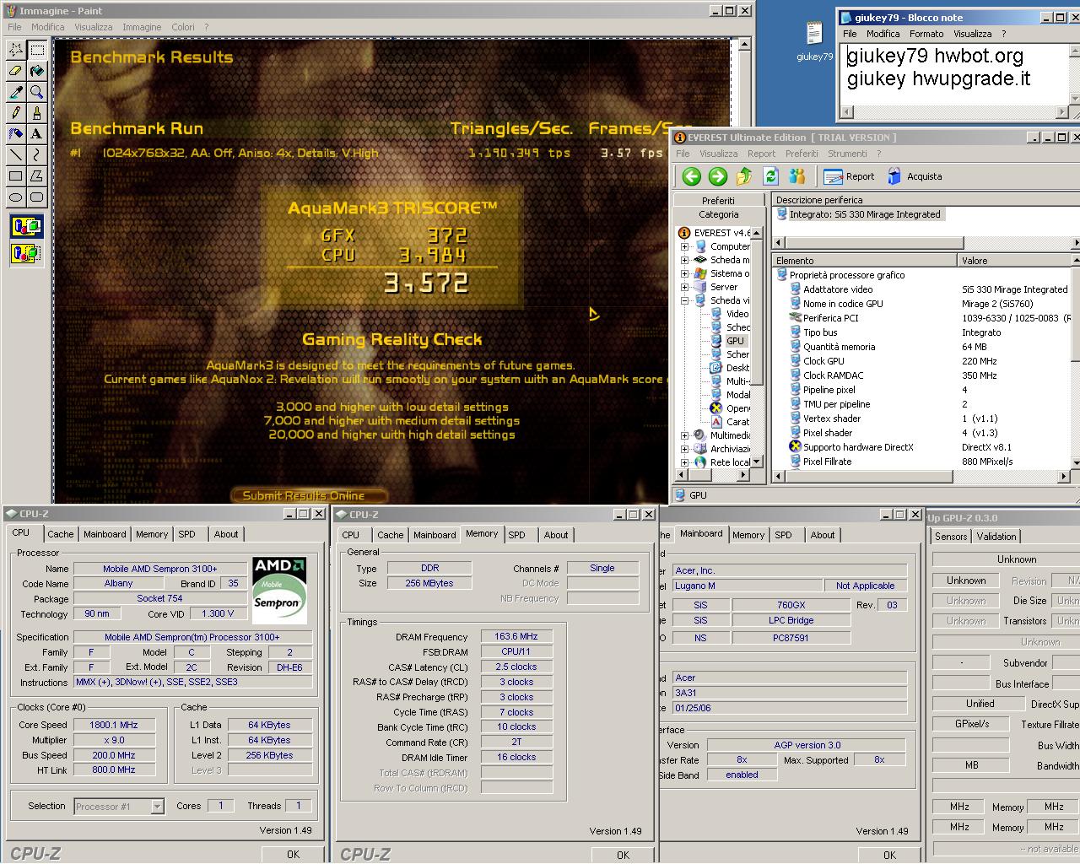Choose the Fill With Color bucket tool
1080x864 pixels.
click(36, 71)
